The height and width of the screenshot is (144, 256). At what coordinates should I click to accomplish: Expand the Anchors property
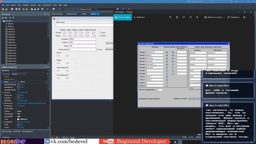[3, 92]
